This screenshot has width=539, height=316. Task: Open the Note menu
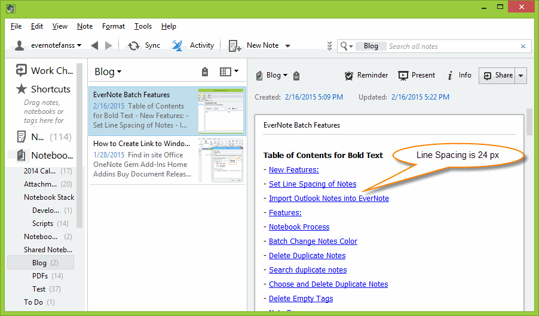point(85,26)
